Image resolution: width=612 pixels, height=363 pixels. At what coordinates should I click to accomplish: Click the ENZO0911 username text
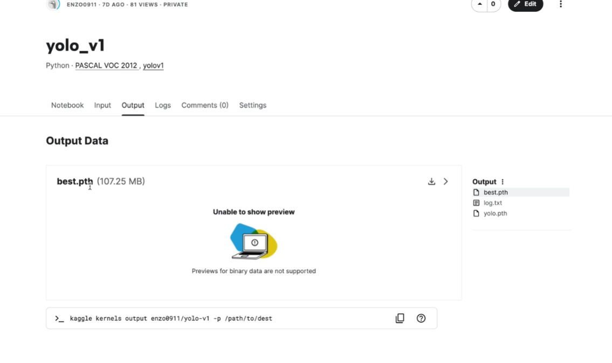click(x=81, y=5)
